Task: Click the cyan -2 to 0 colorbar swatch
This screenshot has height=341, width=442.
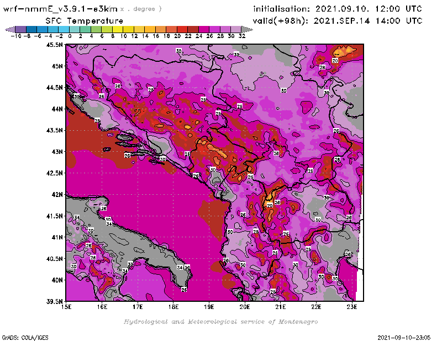Action: coord(64,29)
